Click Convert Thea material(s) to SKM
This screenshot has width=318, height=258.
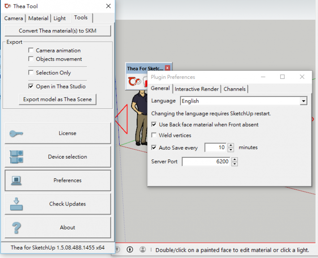click(58, 30)
